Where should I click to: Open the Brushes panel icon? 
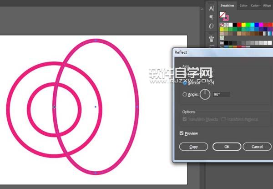click(212, 39)
